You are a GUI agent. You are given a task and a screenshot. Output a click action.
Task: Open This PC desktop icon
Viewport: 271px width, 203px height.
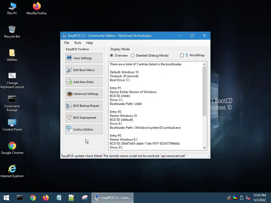12,9
